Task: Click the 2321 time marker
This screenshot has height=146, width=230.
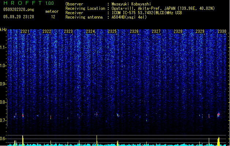Action: [25, 31]
